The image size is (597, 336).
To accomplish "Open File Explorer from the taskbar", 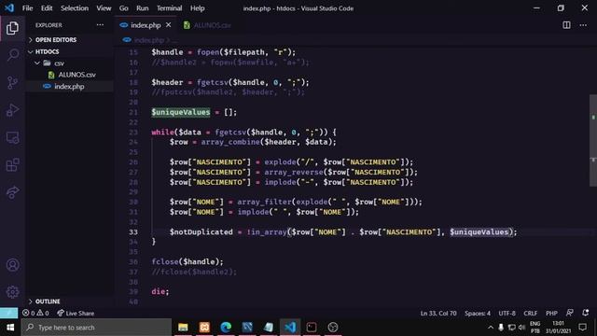I will [183, 328].
